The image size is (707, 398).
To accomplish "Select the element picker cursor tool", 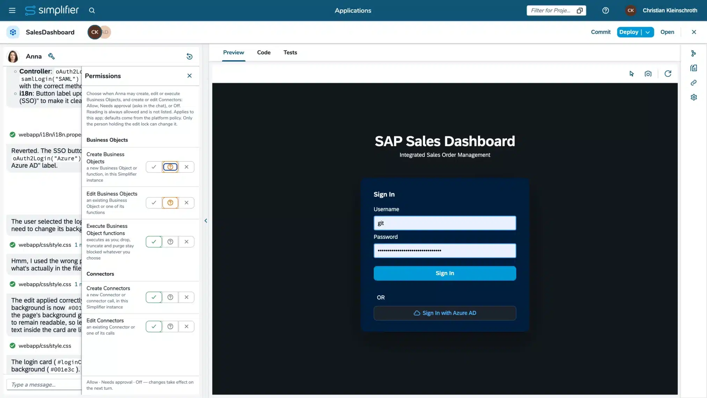I will click(x=632, y=74).
